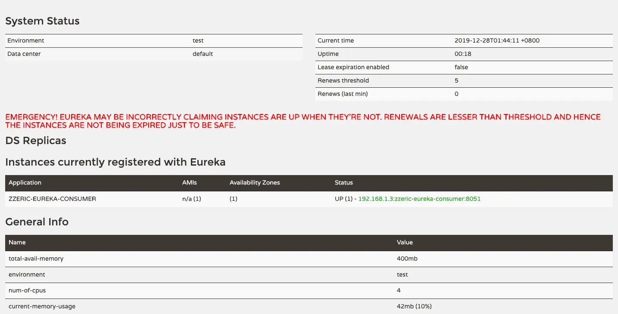Select the total-avail-memory row name
Screen dimensions: 618x314
tap(36, 259)
